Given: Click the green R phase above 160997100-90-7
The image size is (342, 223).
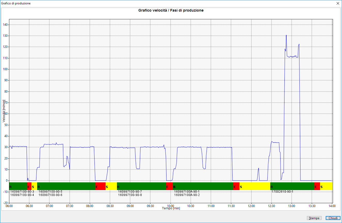Looking at the screenshot, I should coord(141,186).
